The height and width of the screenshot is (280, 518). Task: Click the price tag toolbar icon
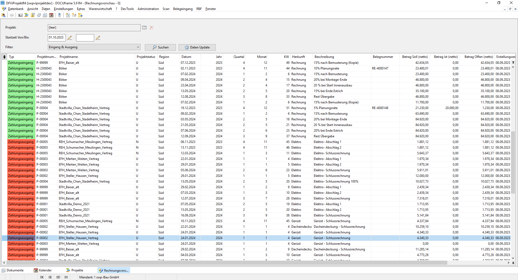[39, 15]
